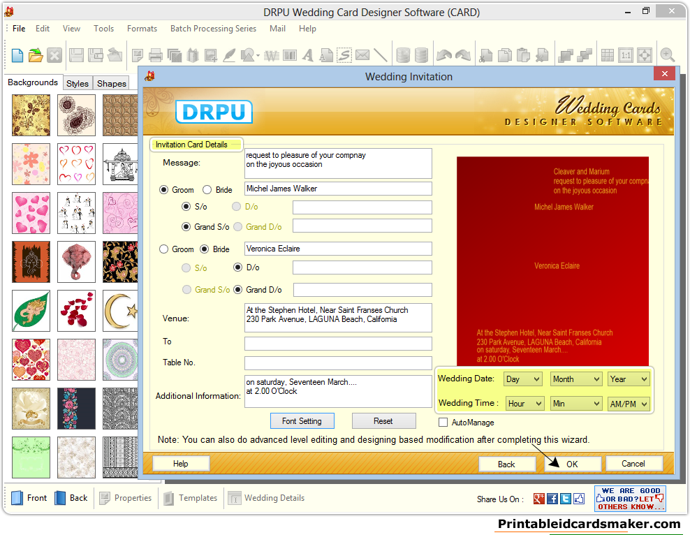Screen dimensions: 690x535
Task: Click the Table No. input field
Action: point(338,363)
